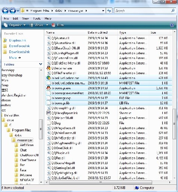Open recent pages dropdown next to Forward

[x=18, y=11]
